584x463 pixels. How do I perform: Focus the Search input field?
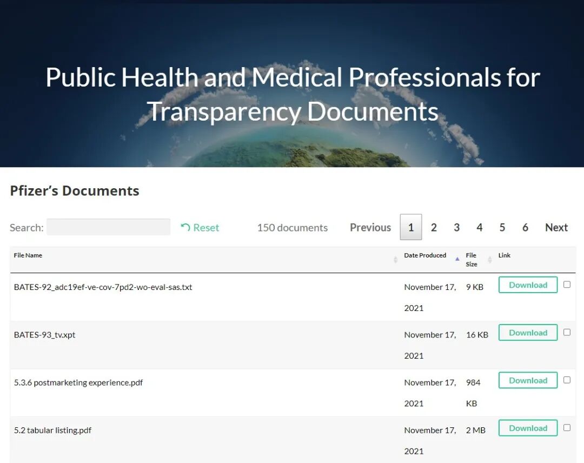click(x=108, y=227)
